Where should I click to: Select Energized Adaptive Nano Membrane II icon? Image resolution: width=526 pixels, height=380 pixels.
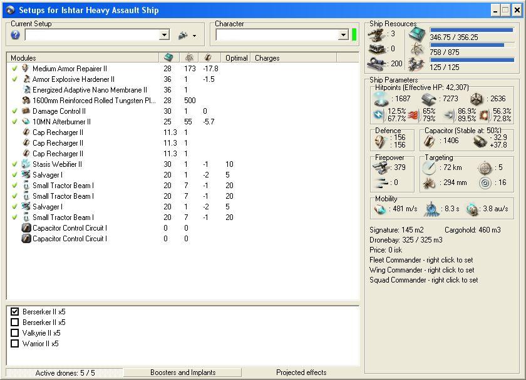tap(26, 90)
